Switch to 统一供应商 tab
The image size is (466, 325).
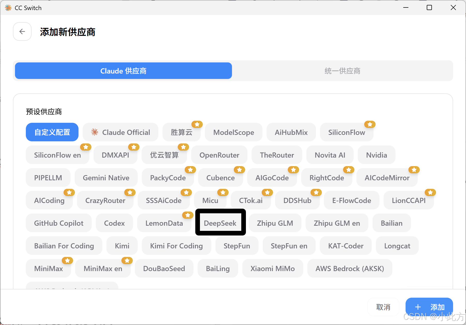click(342, 71)
